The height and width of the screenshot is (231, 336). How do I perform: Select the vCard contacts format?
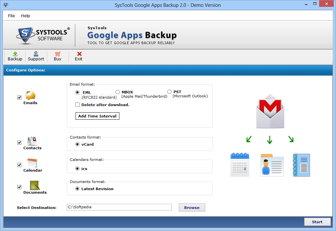tap(78, 144)
